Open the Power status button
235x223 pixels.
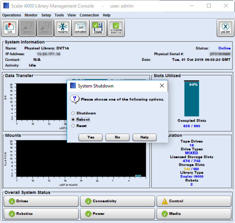[118, 214]
